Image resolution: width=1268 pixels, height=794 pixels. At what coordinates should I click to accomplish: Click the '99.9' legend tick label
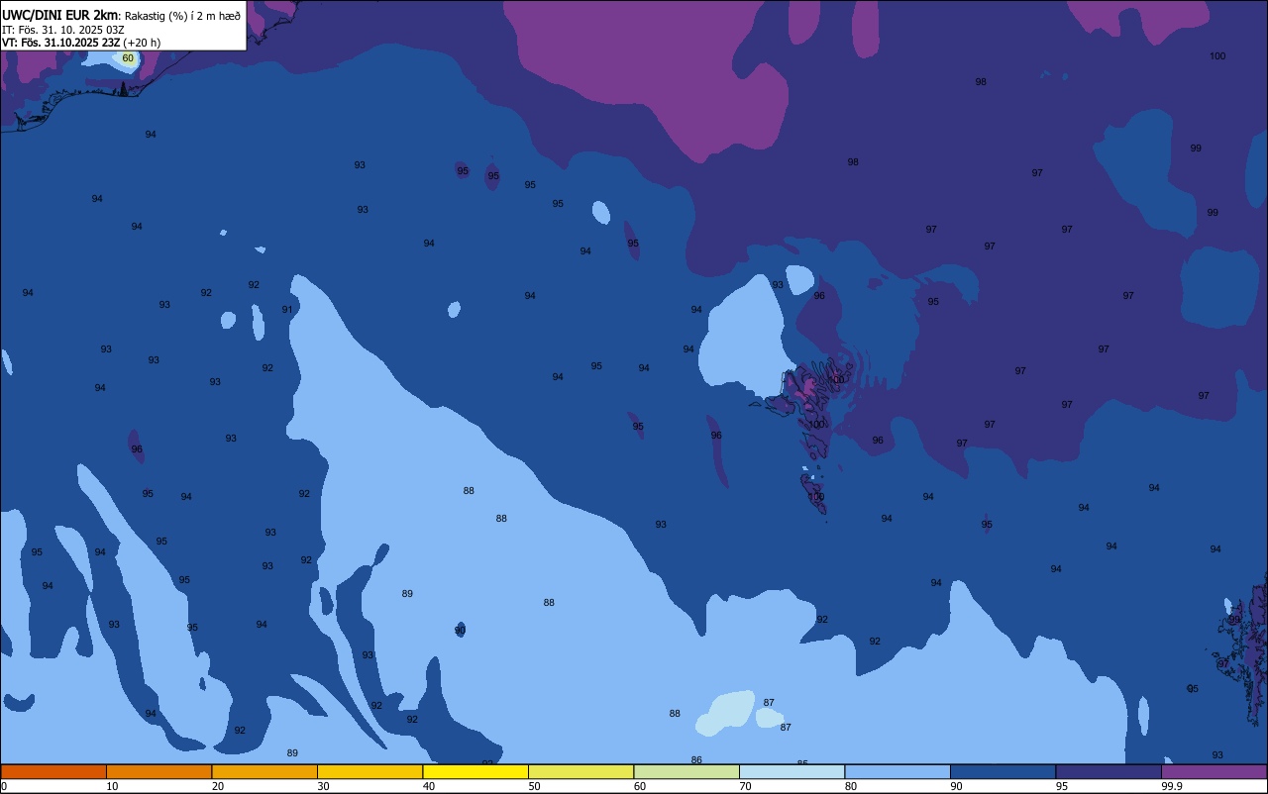pyautogui.click(x=1172, y=786)
